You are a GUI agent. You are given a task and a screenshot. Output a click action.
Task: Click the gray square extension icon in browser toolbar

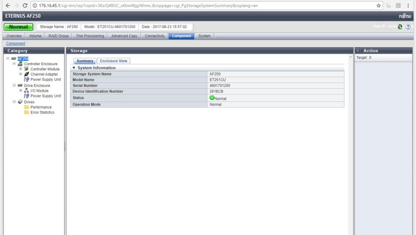(x=398, y=6)
